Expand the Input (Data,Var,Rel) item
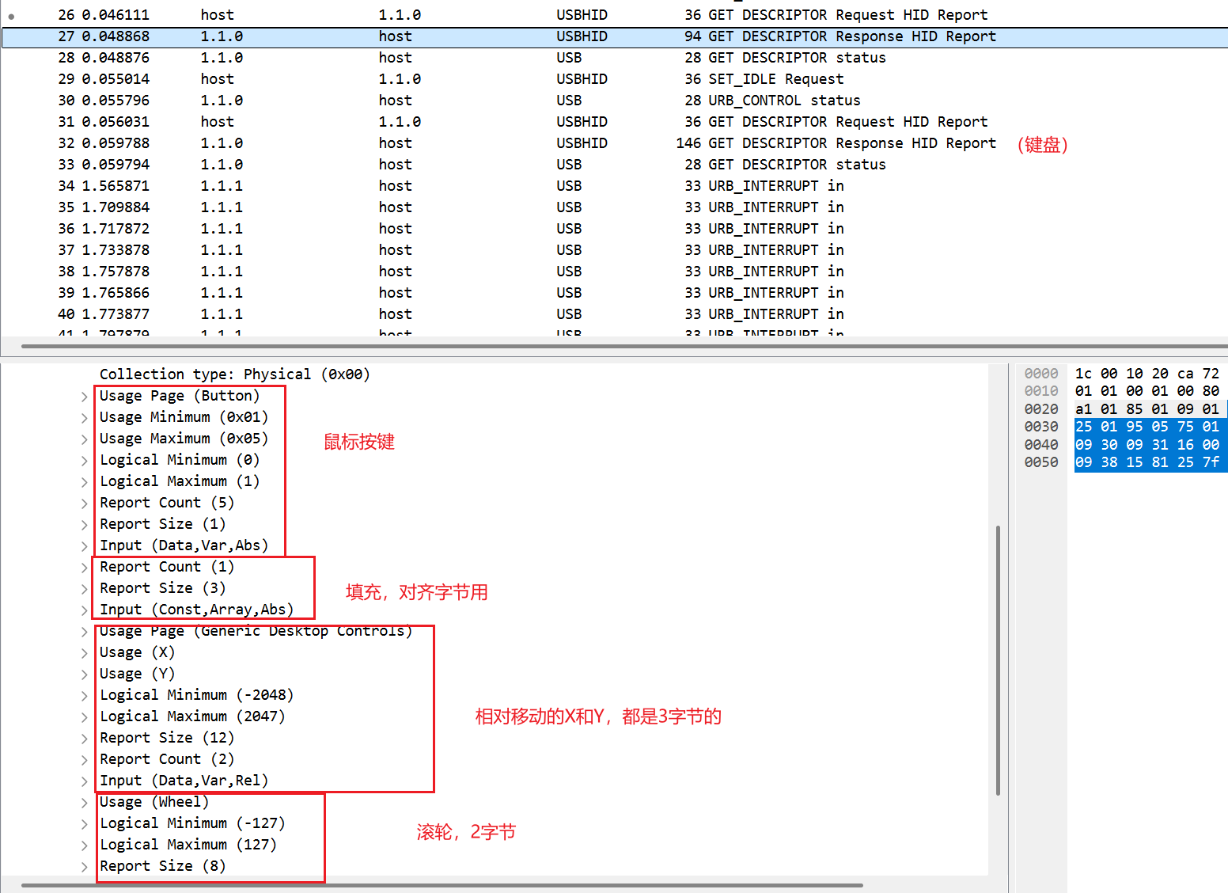The image size is (1228, 893). 84,781
